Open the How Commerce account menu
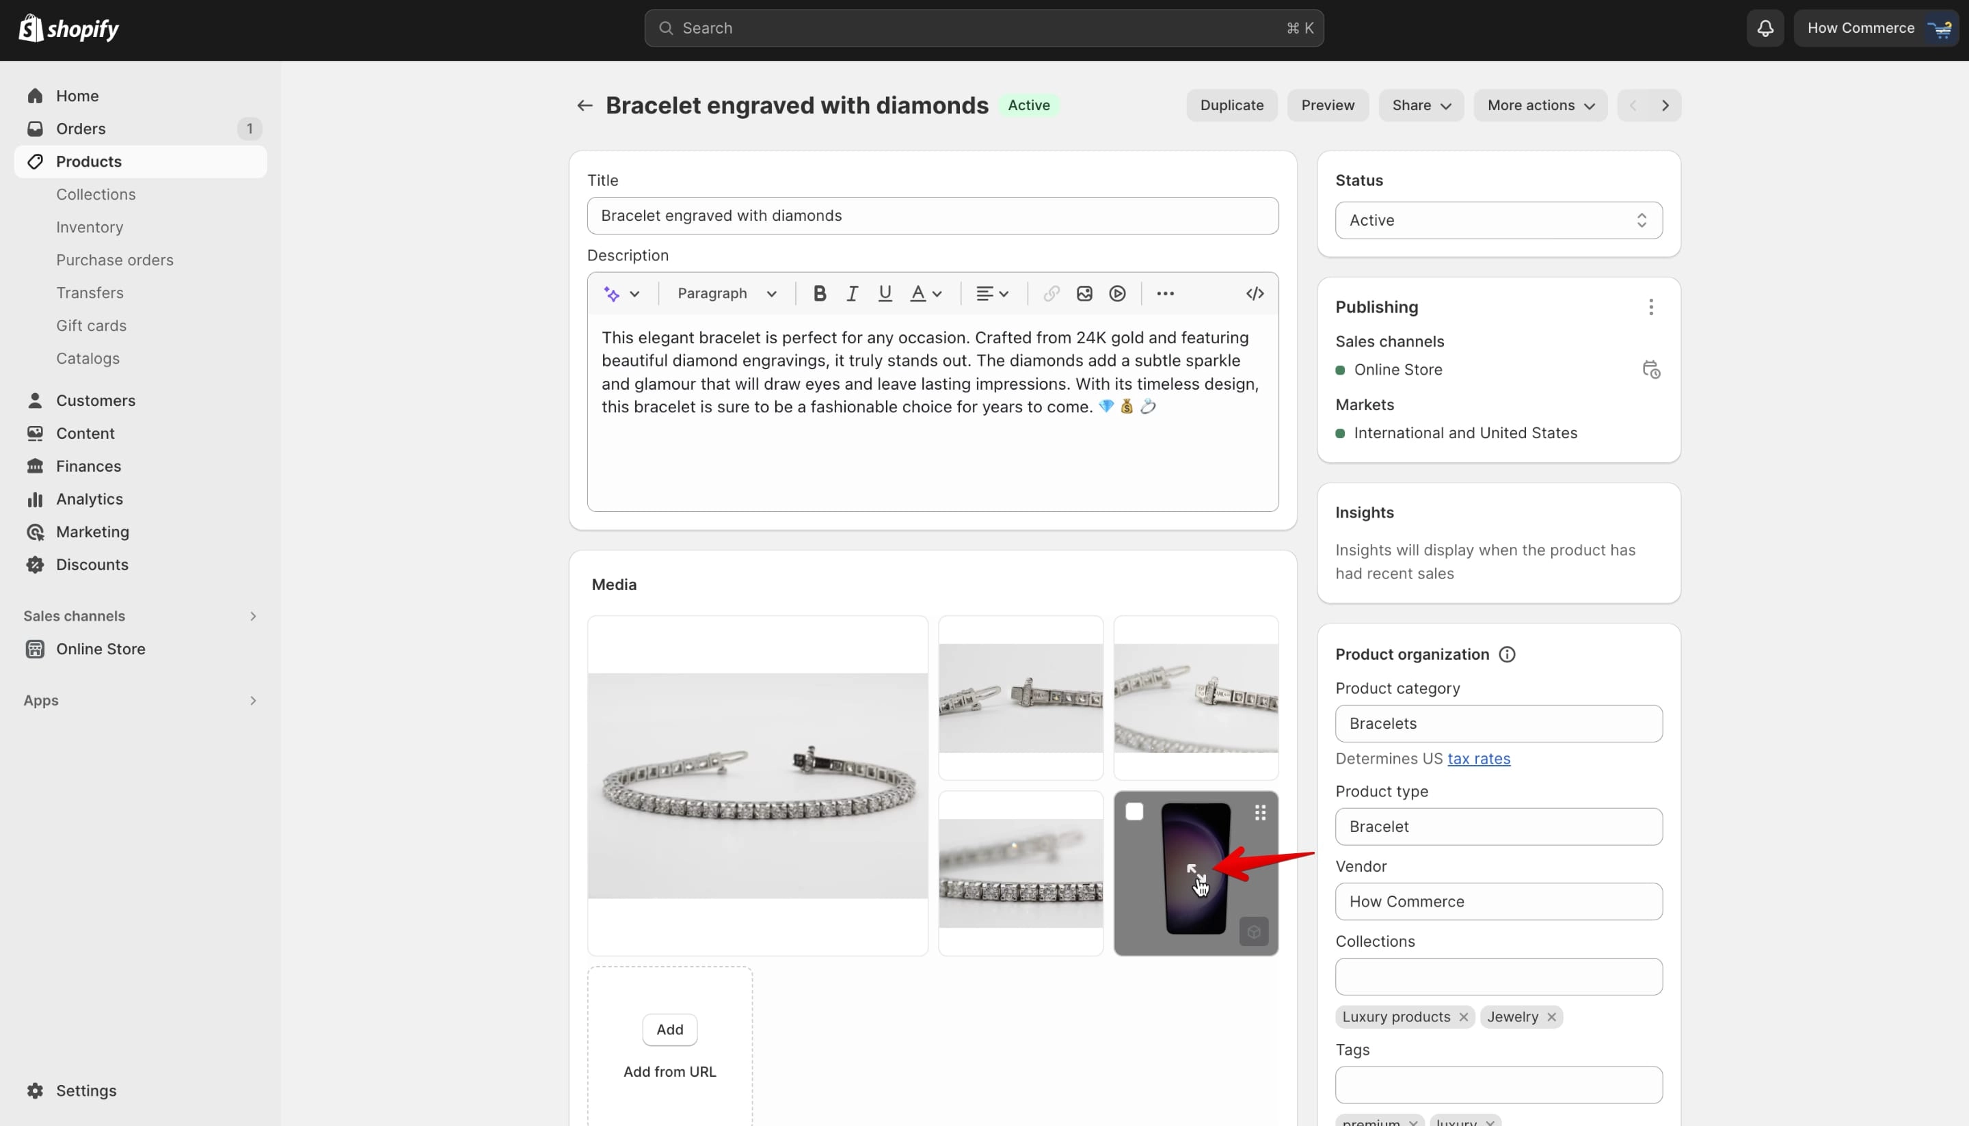The image size is (1969, 1126). [x=1875, y=29]
